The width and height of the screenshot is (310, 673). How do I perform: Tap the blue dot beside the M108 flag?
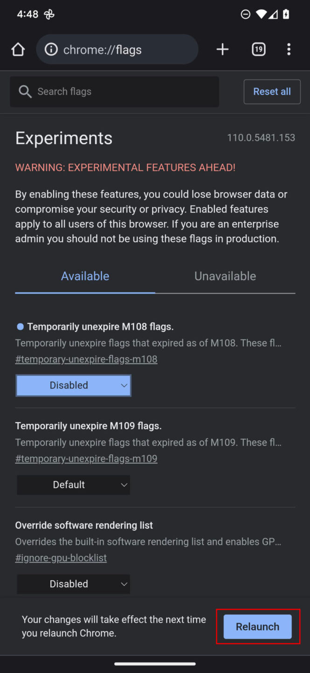pyautogui.click(x=20, y=326)
